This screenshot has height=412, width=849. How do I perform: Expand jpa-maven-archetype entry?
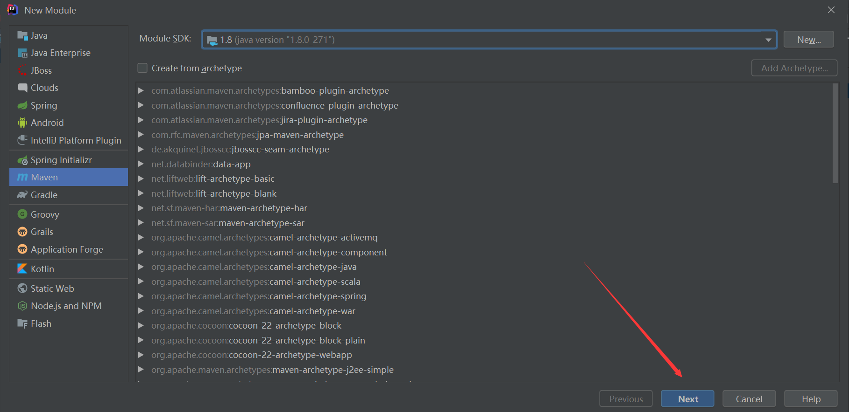(141, 135)
